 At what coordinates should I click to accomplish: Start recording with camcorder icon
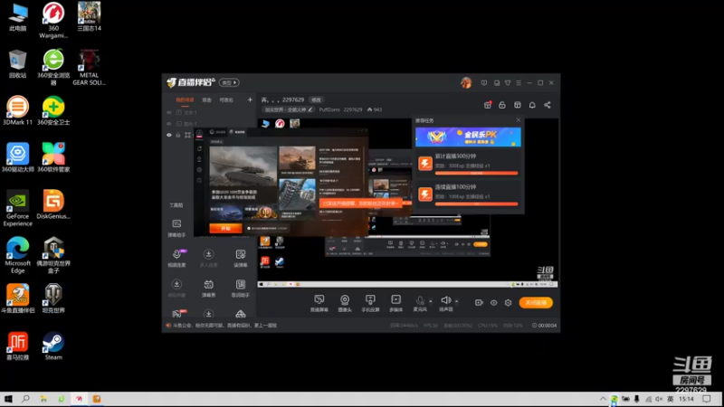tap(479, 303)
